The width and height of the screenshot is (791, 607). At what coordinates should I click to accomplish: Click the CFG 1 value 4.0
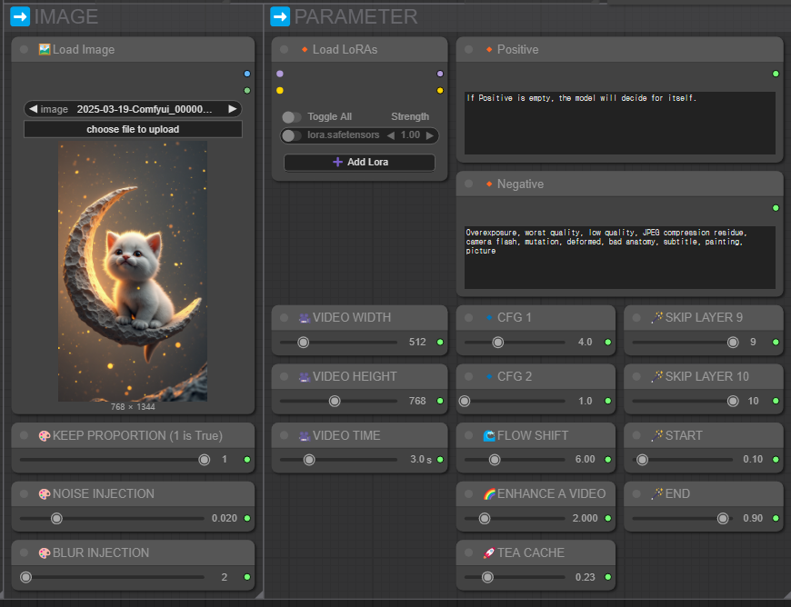tap(586, 342)
